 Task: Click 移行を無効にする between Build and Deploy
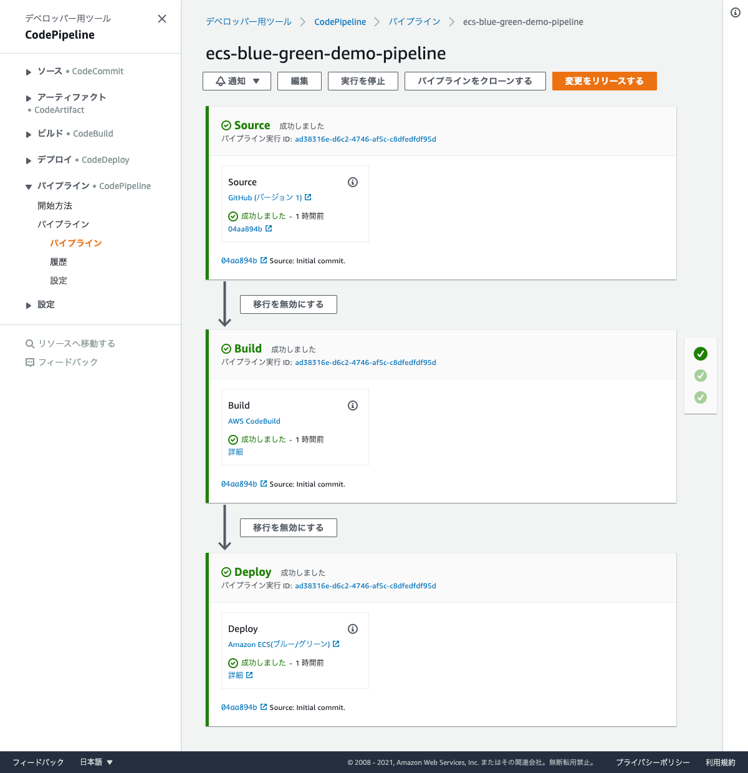[x=289, y=528]
